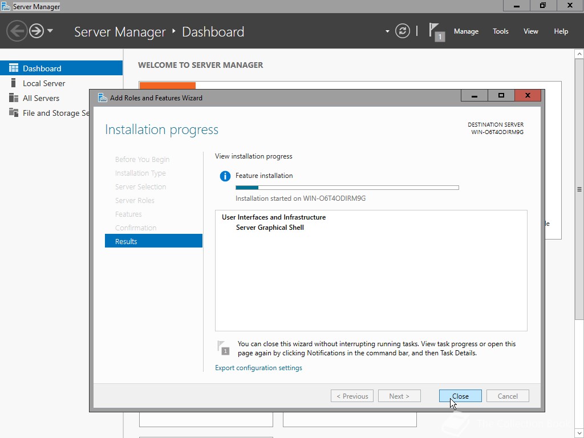
Task: Click the Feature installation info icon
Action: [x=225, y=176]
